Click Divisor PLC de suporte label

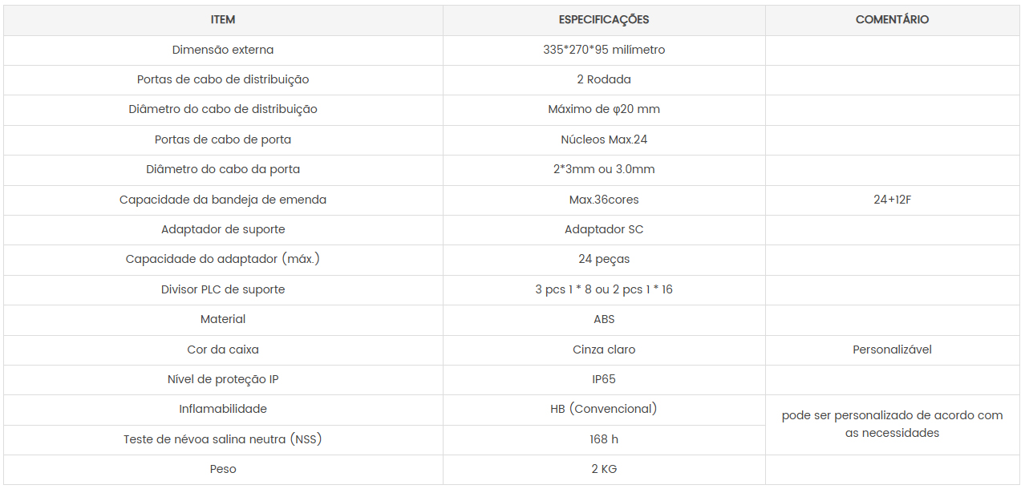click(x=223, y=289)
